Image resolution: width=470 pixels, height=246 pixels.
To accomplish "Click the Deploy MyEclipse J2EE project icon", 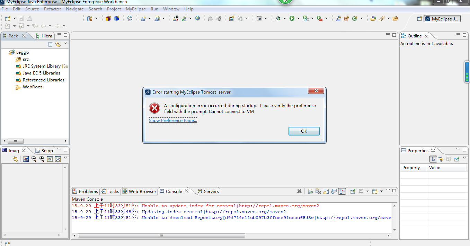I will click(x=176, y=18).
